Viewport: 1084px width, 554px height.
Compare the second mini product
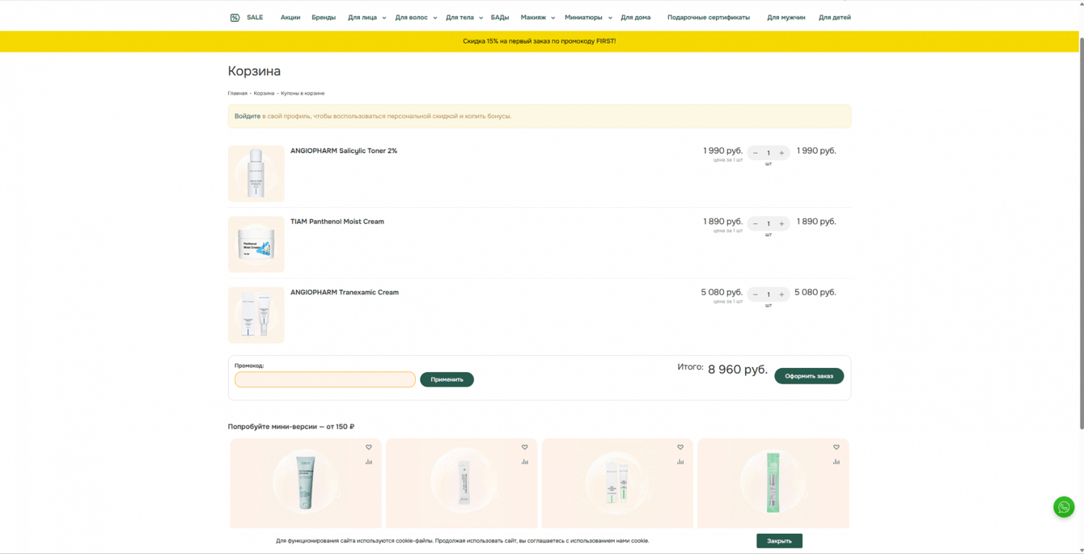(x=524, y=462)
